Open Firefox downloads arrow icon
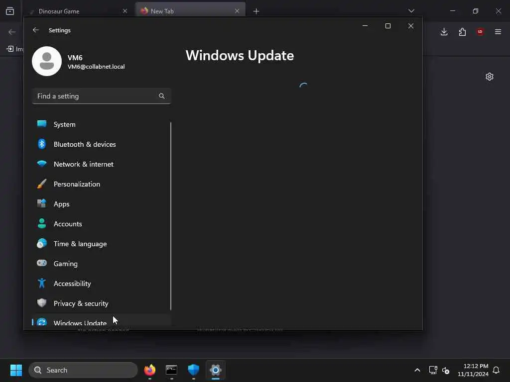 [x=444, y=32]
